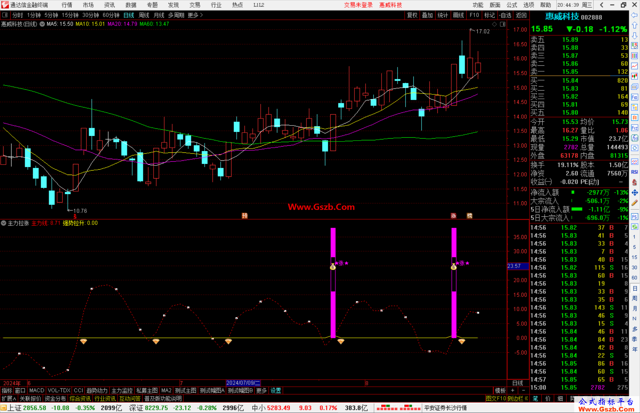Select the RSI indicator sidebar icon
Screen dimensions: 640x413
click(x=634, y=172)
